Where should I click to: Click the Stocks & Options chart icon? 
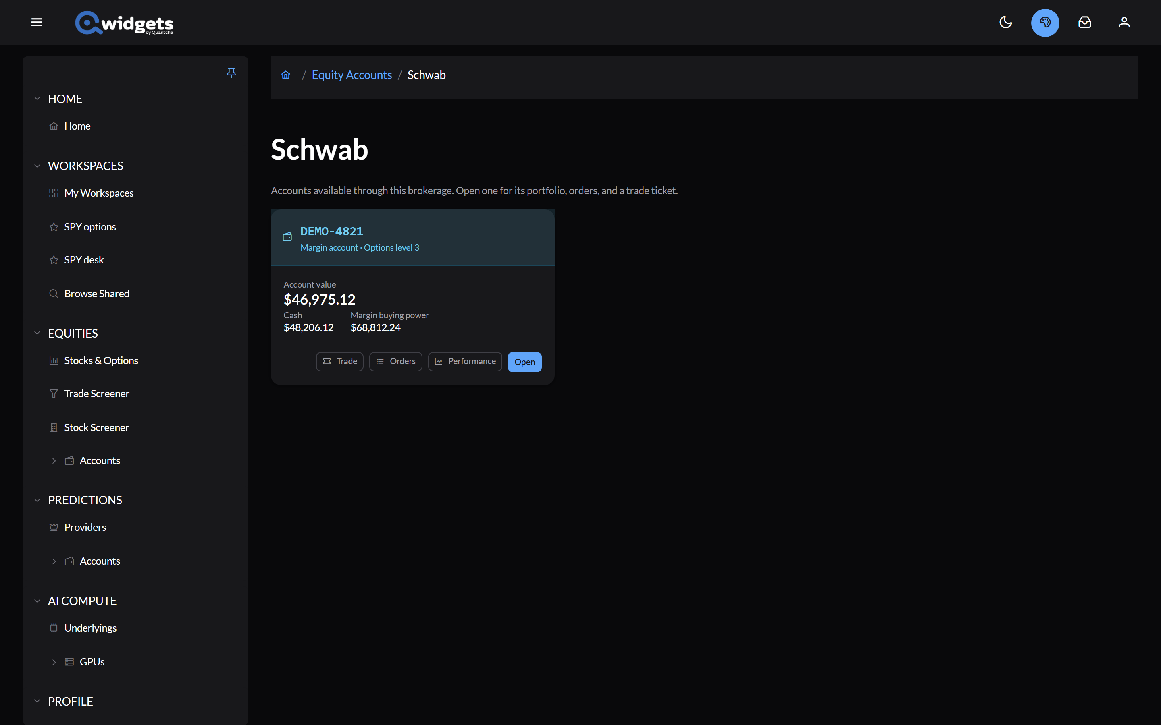54,360
